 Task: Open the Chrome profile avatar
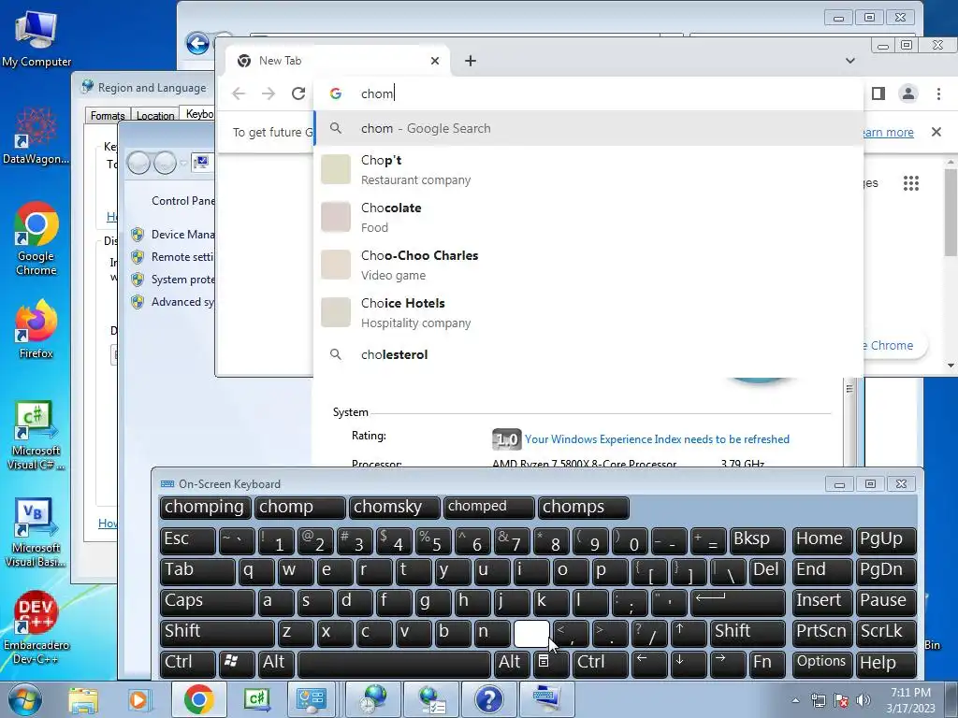[x=907, y=93]
